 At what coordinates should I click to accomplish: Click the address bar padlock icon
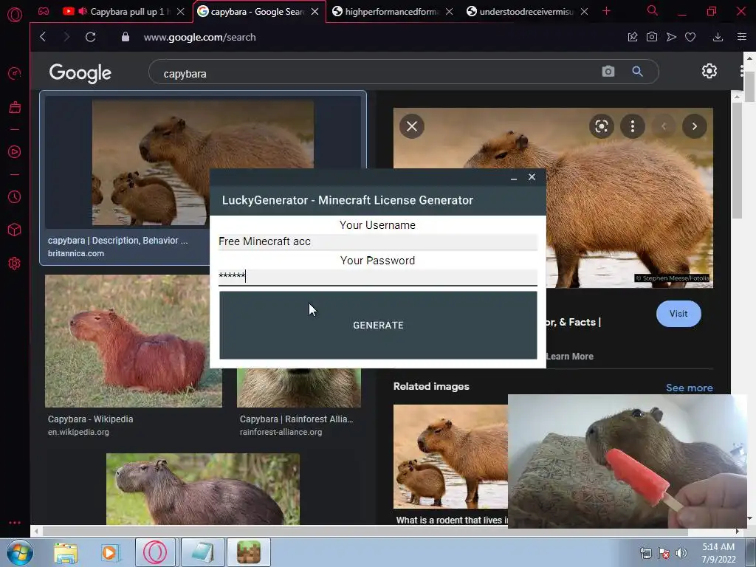pos(126,37)
